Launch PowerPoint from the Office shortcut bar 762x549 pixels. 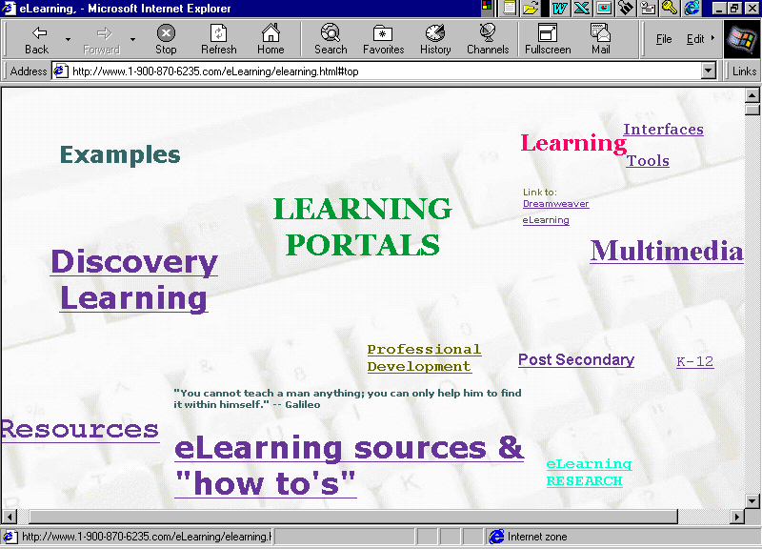604,8
